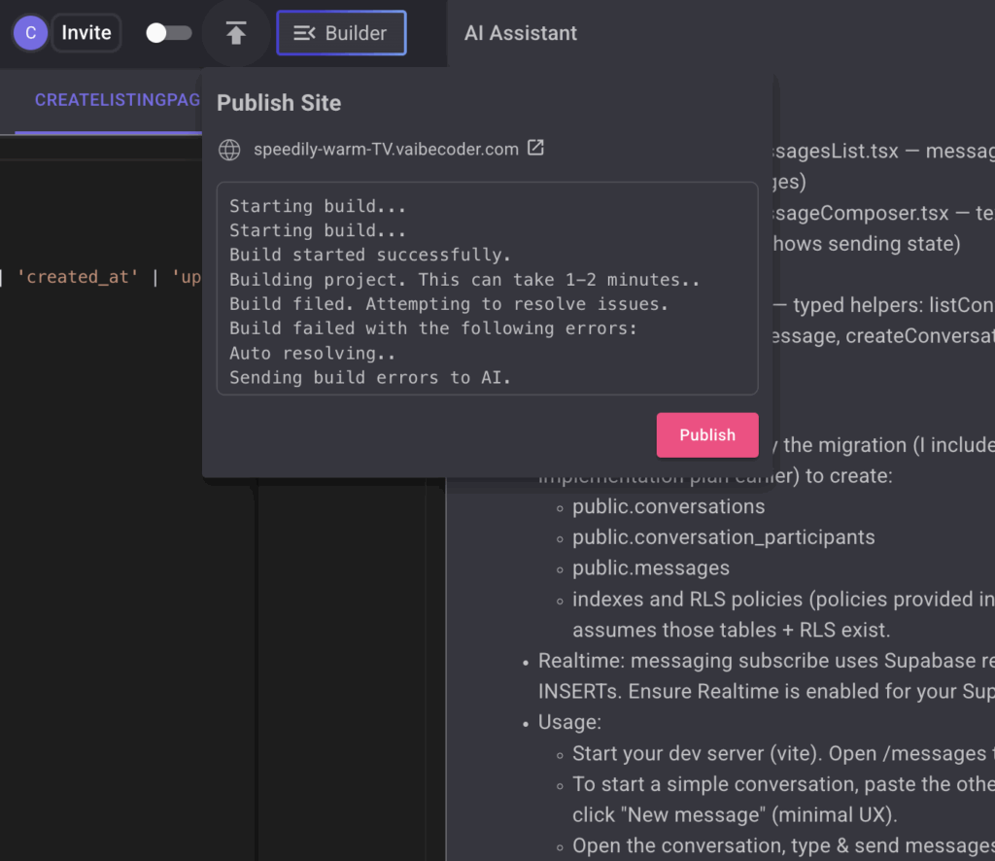Open the site via the external link icon
The image size is (995, 861).
coord(535,149)
